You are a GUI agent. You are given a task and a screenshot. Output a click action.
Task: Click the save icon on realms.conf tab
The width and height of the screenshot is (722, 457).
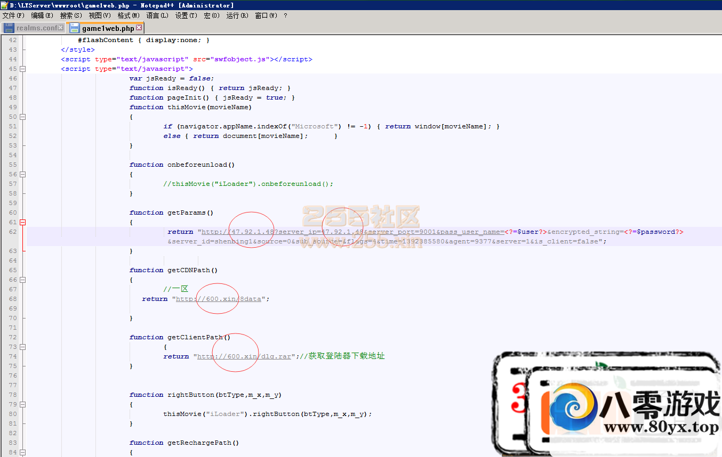9,28
